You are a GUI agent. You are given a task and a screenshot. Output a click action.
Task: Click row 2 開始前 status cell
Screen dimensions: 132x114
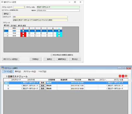[52, 86]
